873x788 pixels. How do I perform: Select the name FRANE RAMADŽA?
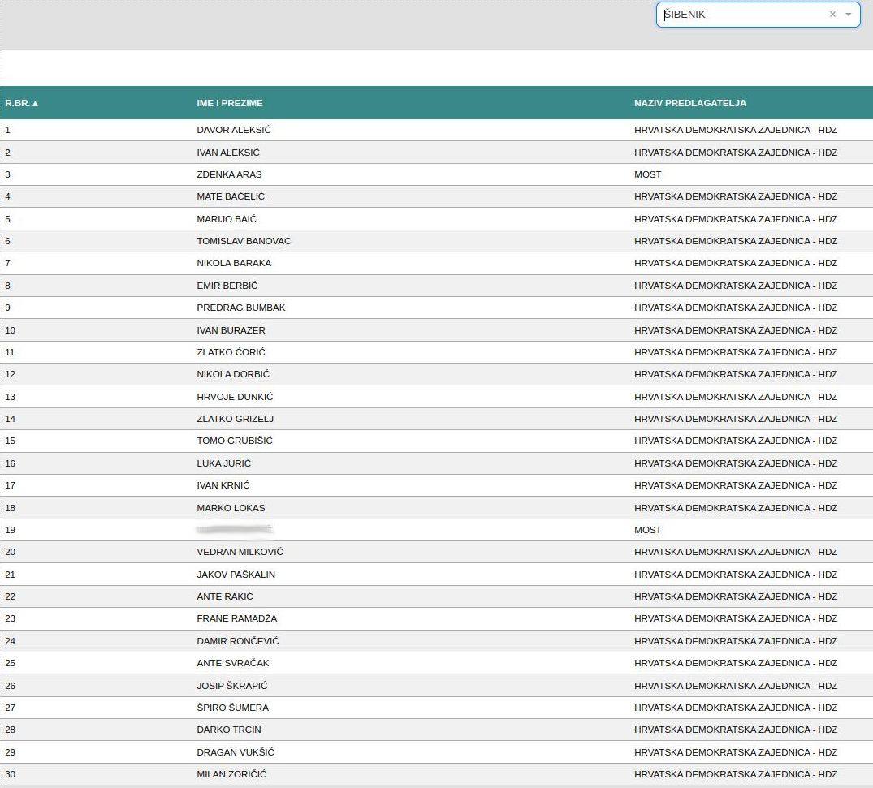[236, 618]
